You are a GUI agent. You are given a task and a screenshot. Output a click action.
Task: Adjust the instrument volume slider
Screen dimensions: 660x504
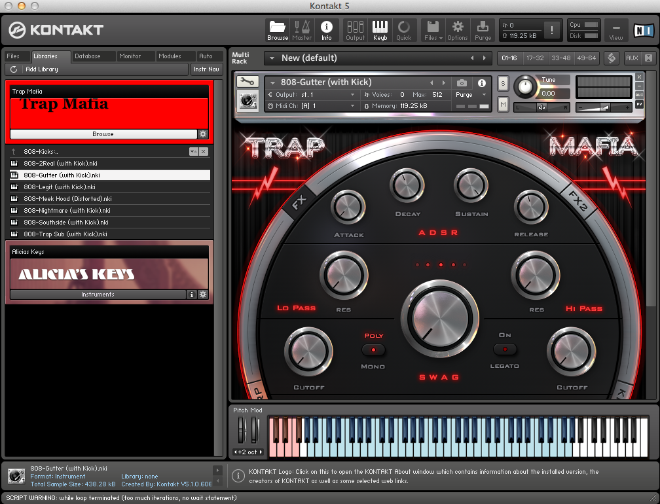pyautogui.click(x=604, y=107)
